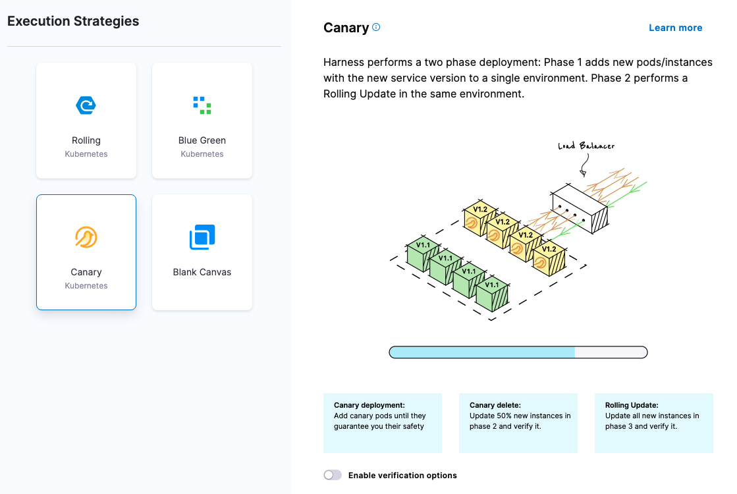This screenshot has width=737, height=494.
Task: Click the Canary delete phase box
Action: pyautogui.click(x=518, y=423)
